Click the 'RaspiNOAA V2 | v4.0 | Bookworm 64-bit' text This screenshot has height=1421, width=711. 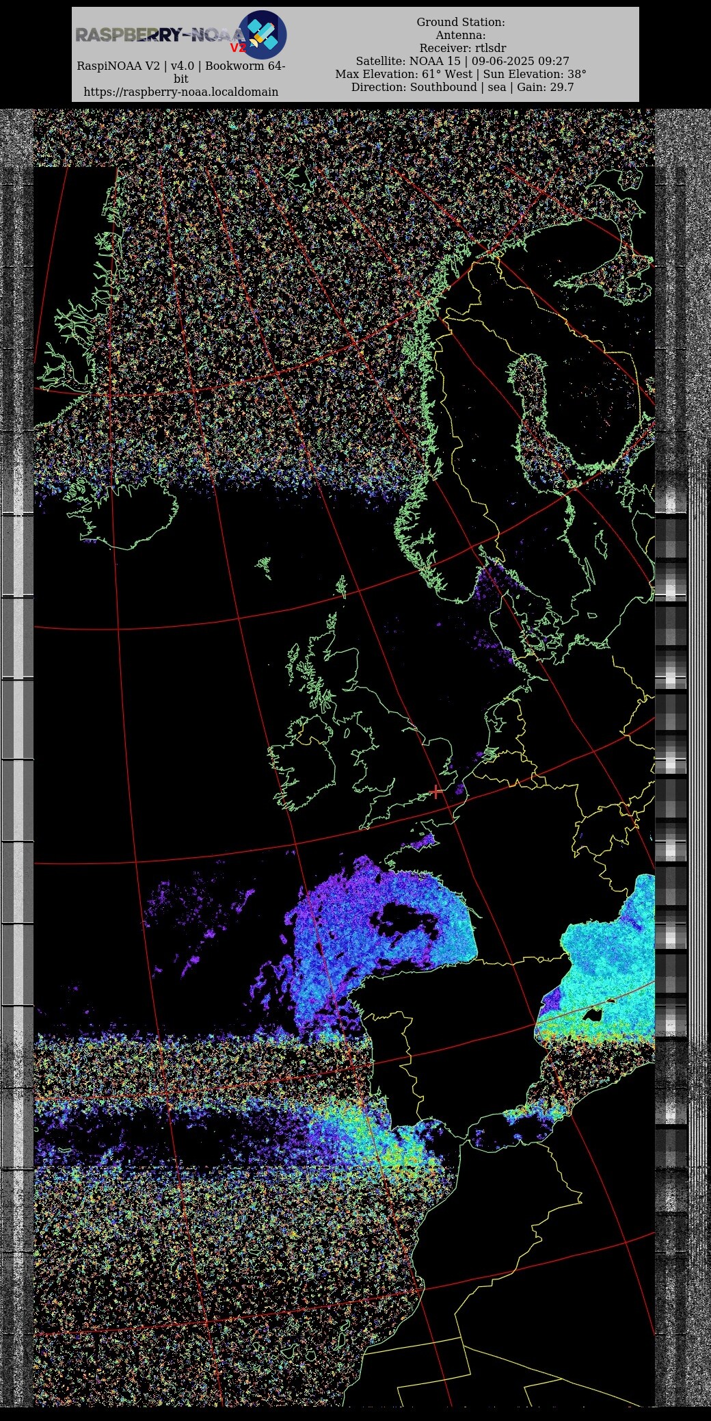coord(181,73)
